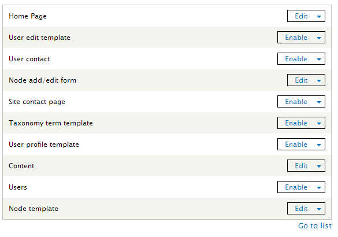Open User profile template dropdown arrow
Image resolution: width=338 pixels, height=237 pixels.
coord(319,145)
